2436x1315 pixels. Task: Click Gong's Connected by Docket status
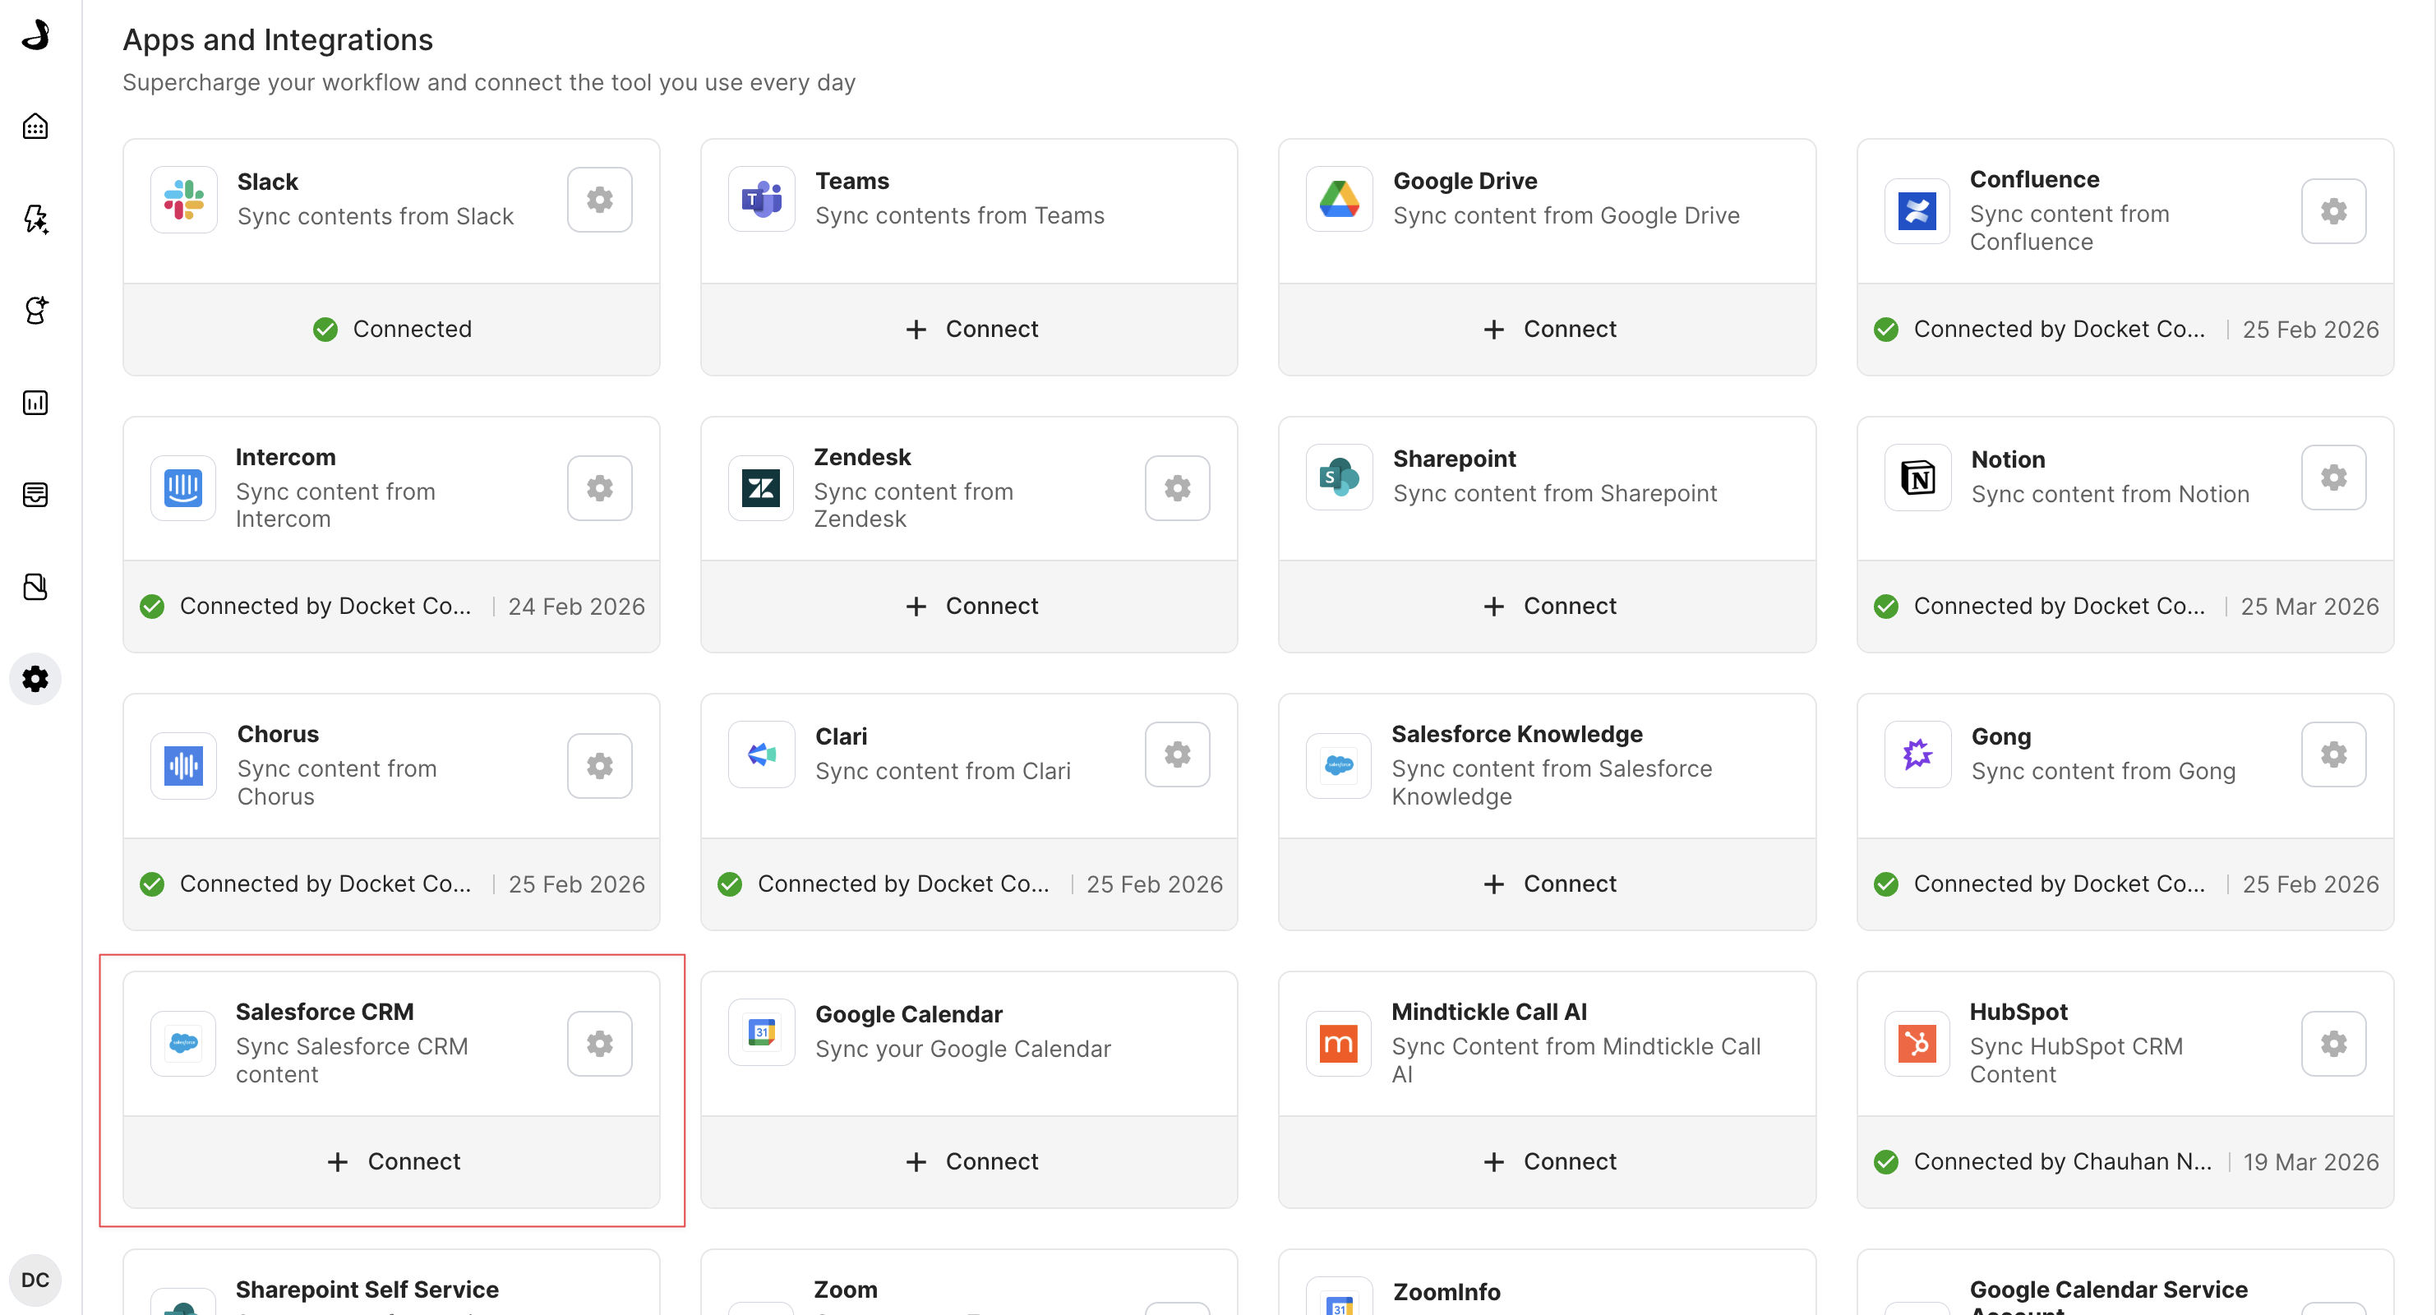[x=2059, y=884]
